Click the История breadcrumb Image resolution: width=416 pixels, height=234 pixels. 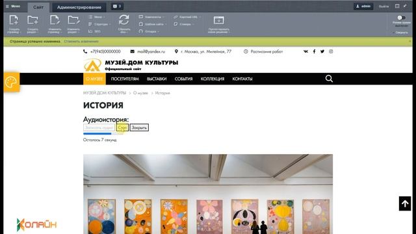click(162, 93)
